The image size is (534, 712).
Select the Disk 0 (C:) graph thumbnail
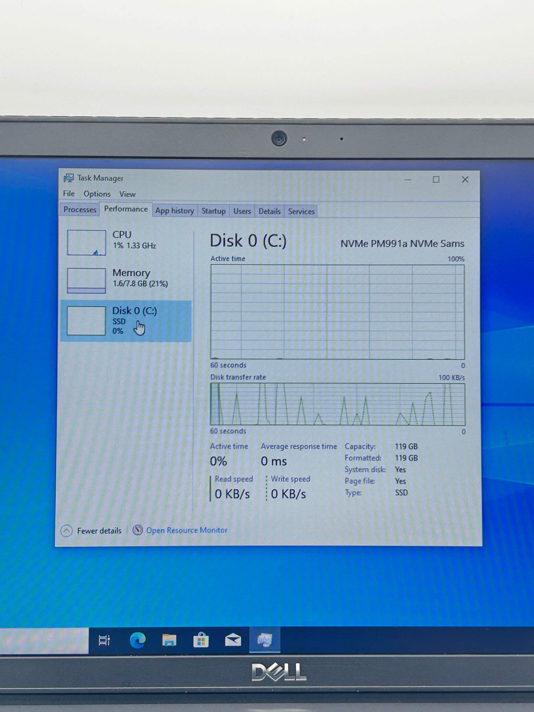click(86, 320)
